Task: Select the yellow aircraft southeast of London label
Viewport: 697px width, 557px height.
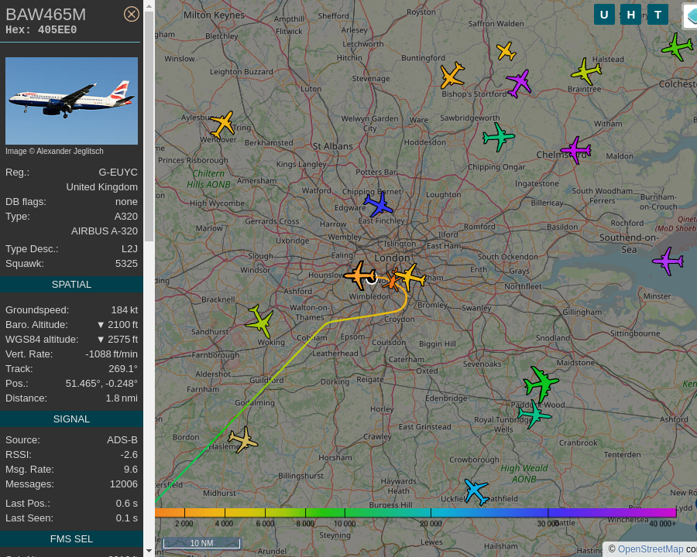Action: pyautogui.click(x=410, y=278)
